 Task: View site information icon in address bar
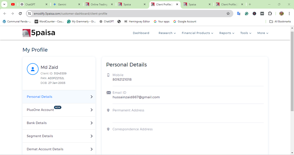click(29, 13)
